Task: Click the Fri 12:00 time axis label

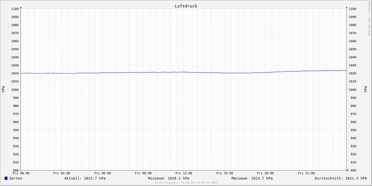Action: coord(184,173)
